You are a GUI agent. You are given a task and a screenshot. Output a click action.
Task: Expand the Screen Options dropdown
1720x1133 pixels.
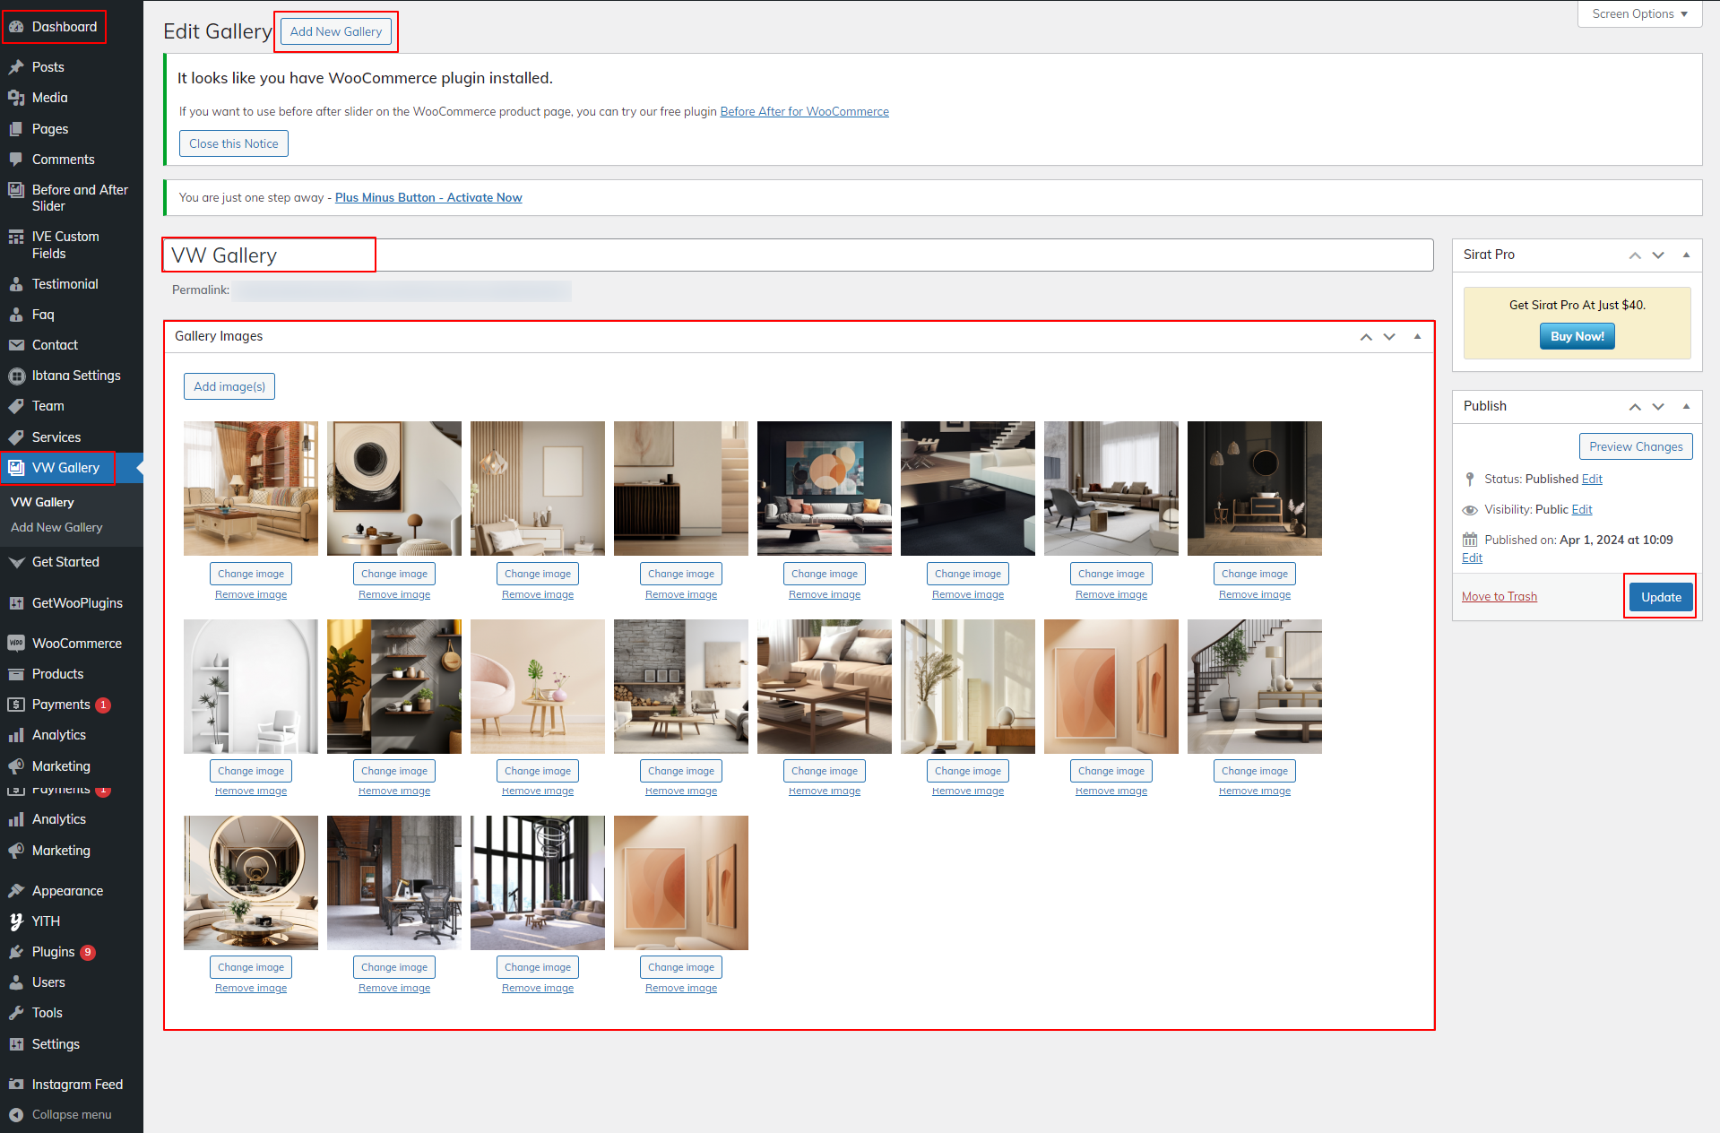[x=1639, y=14]
